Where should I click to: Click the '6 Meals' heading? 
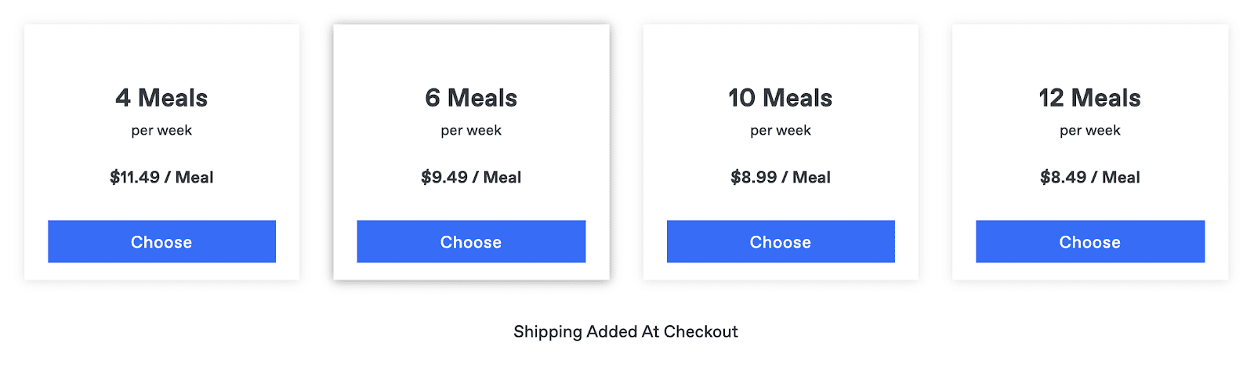pos(471,98)
